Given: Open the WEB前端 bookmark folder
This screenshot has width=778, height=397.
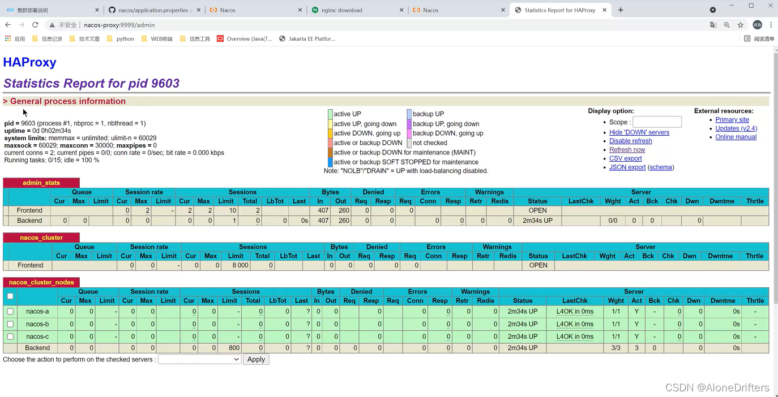Looking at the screenshot, I should (x=157, y=38).
